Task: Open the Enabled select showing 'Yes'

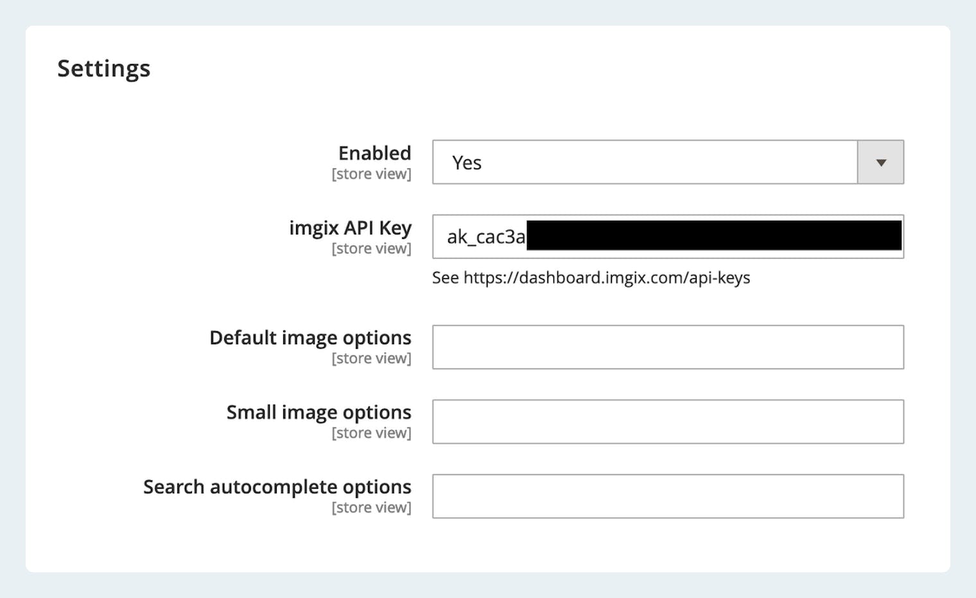Action: coord(645,163)
